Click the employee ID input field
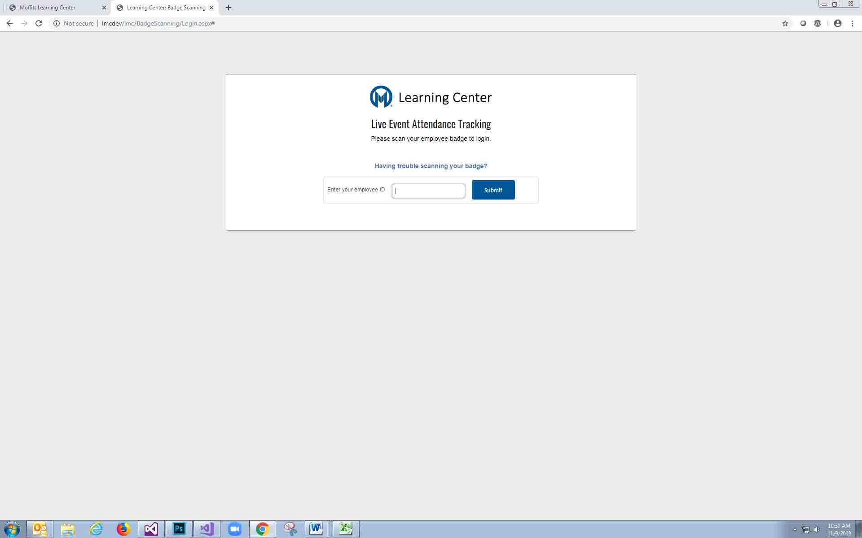Viewport: 862px width, 538px height. click(428, 191)
